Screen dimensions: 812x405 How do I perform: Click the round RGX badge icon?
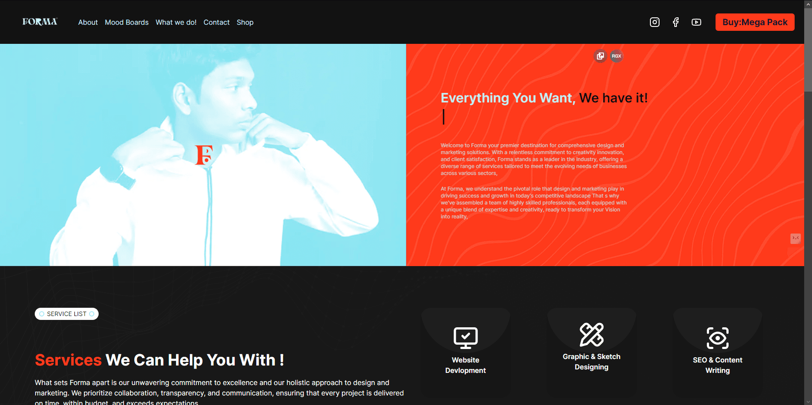point(616,56)
